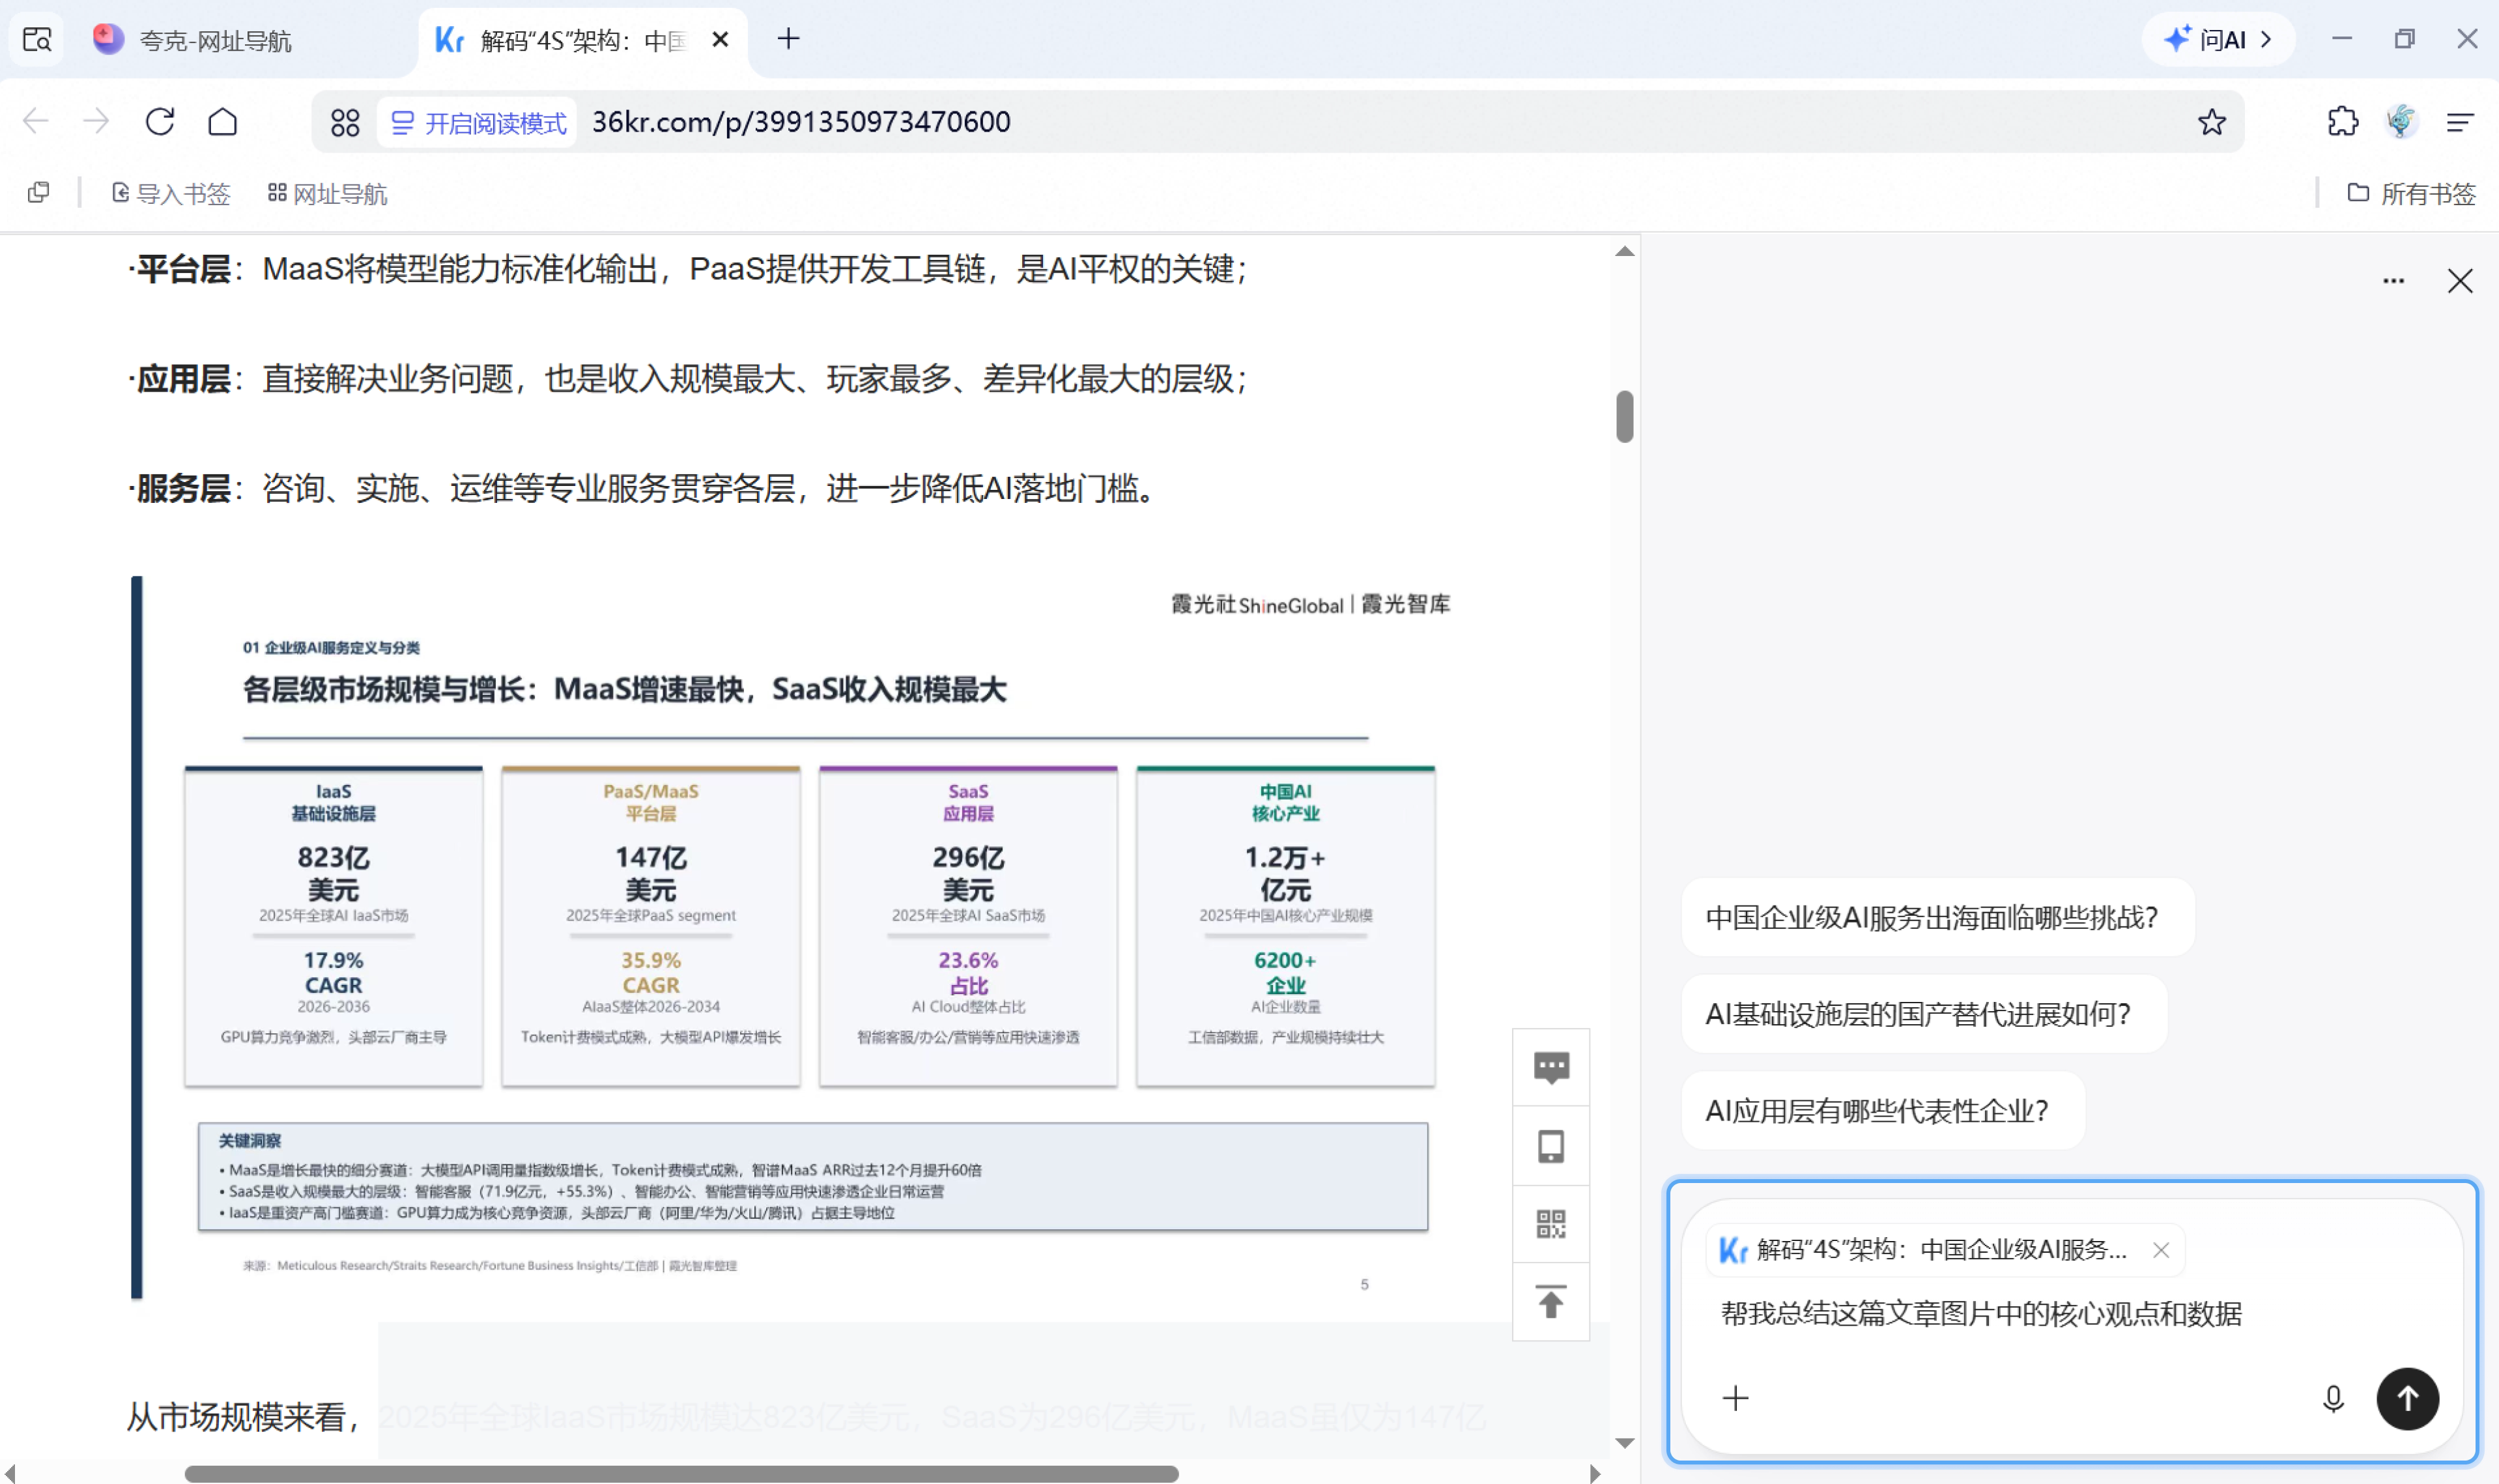Click the comment bubble floating icon
Viewport: 2499px width, 1484px height.
point(1551,1068)
